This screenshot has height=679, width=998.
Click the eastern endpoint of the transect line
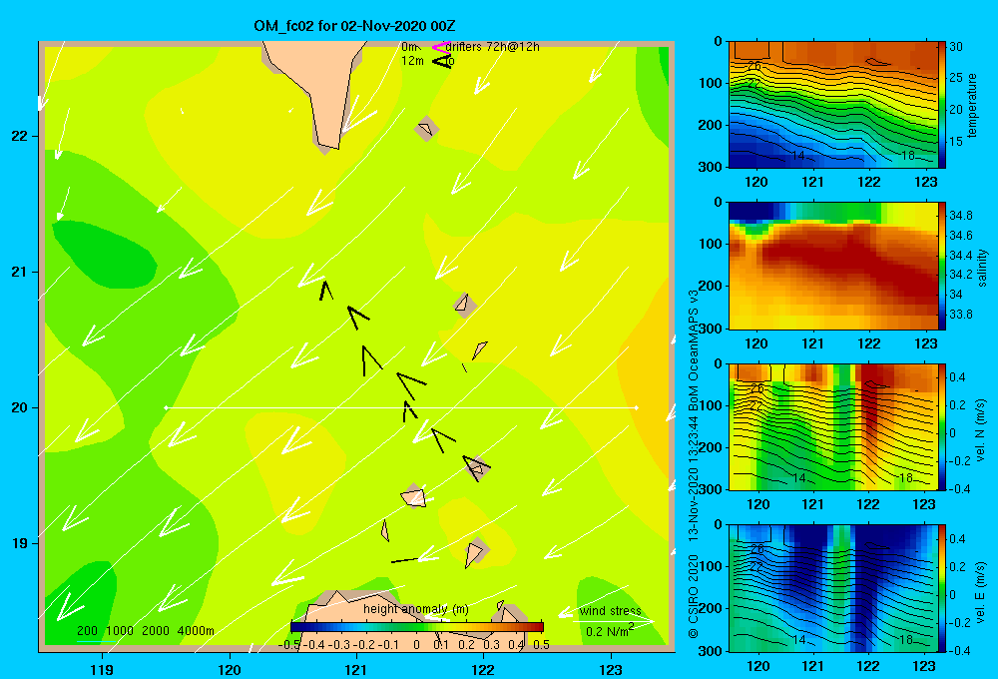[636, 407]
